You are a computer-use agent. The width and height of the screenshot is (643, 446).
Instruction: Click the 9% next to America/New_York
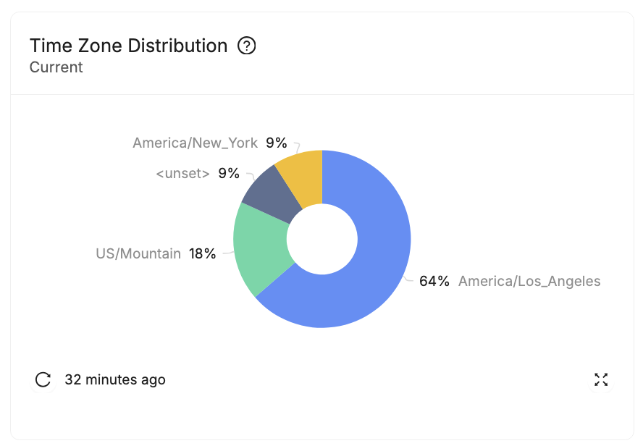coord(274,143)
